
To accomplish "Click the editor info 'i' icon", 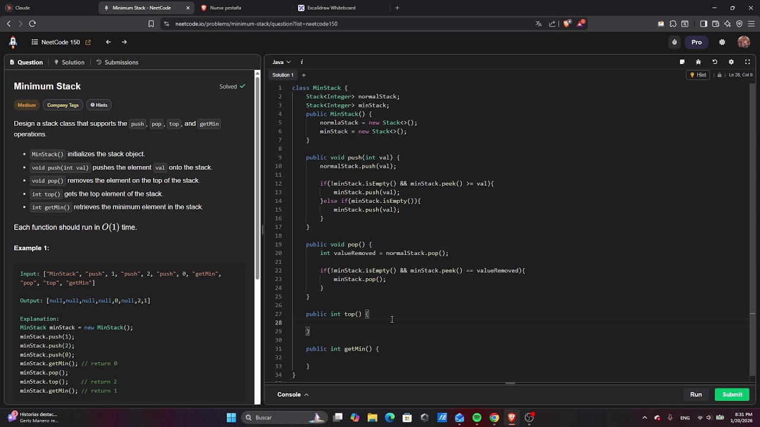I will 302,62.
